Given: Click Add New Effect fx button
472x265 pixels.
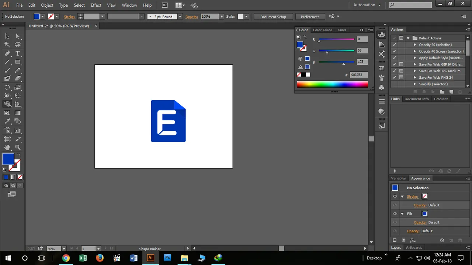Looking at the screenshot, I should pos(413,240).
